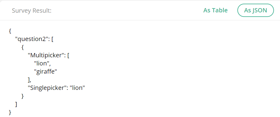Click empty area right of JSON output
This screenshot has width=280, height=117.
pyautogui.click(x=179, y=71)
